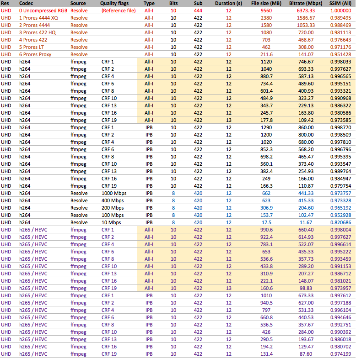Click the bitrate value '98.83'
The height and width of the screenshot is (358, 356).
(306, 289)
